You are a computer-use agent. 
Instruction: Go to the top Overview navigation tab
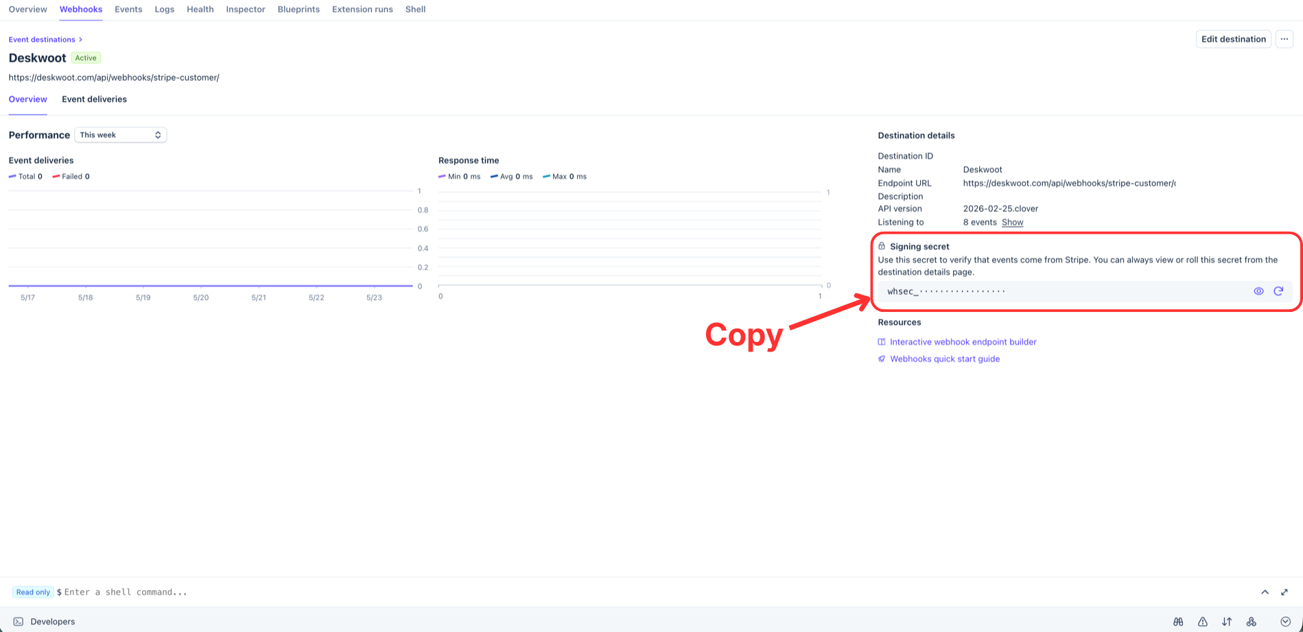[27, 10]
